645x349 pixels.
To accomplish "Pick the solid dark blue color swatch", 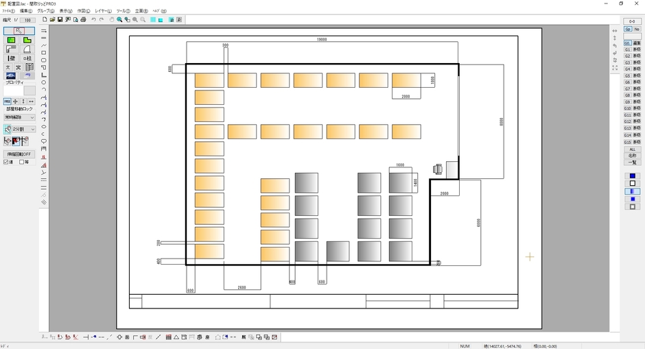I will [632, 176].
